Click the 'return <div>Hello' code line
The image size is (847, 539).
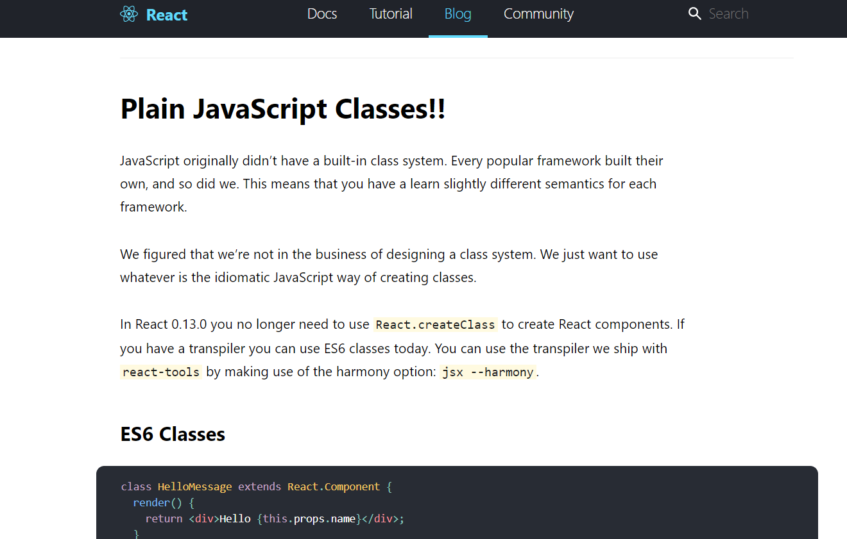[275, 518]
